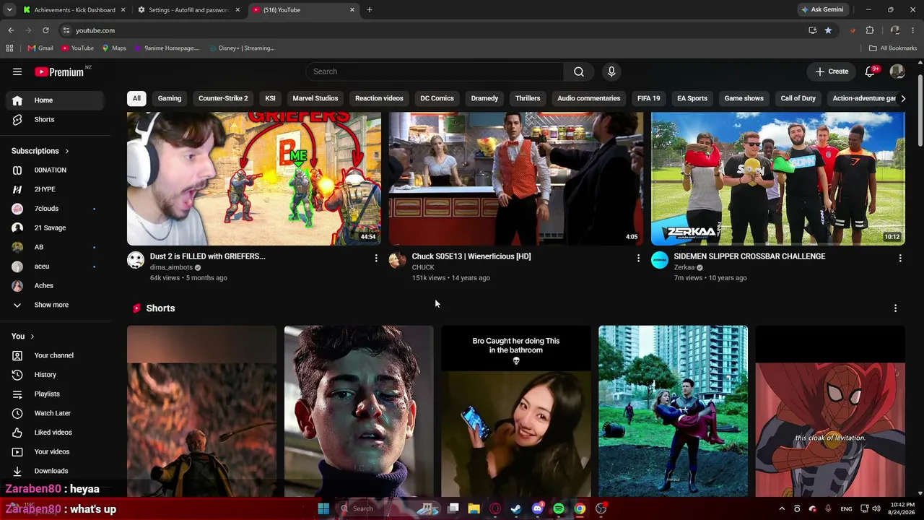The height and width of the screenshot is (520, 924).
Task: Open All Bookmarks folder
Action: click(x=893, y=48)
